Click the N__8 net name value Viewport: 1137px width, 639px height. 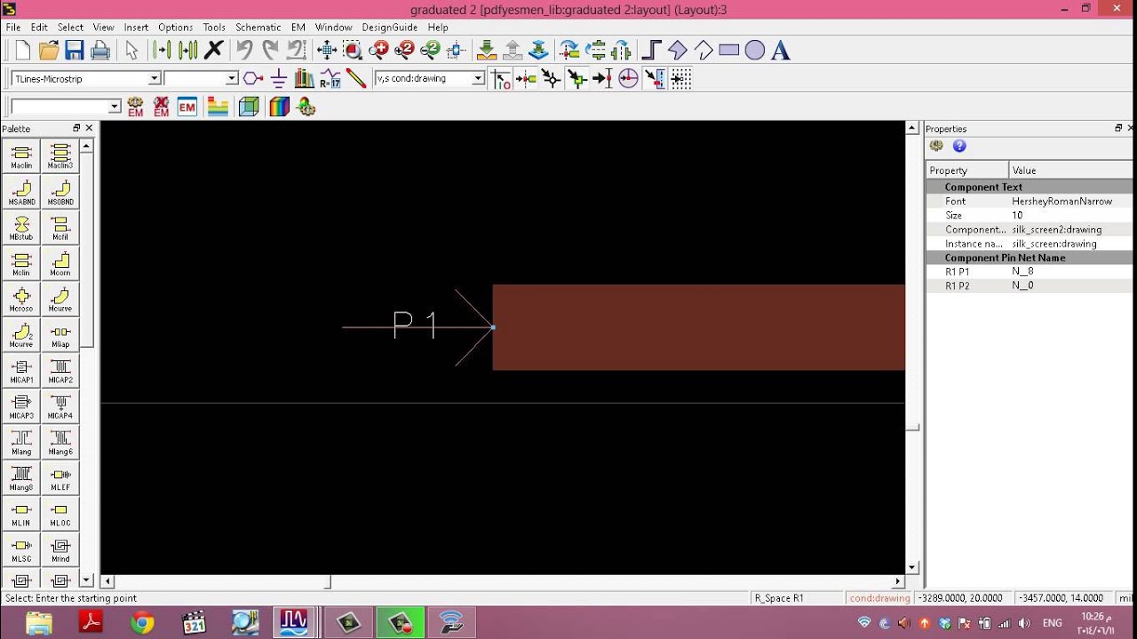click(x=1022, y=272)
